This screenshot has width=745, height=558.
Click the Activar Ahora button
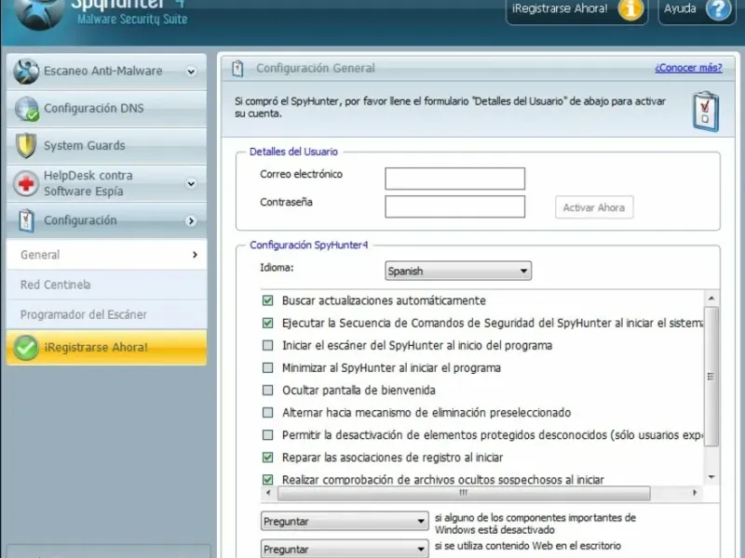594,207
